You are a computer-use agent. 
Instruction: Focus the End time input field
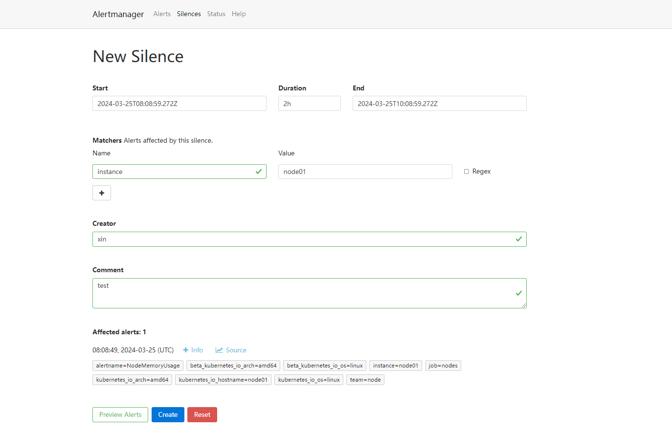point(440,104)
